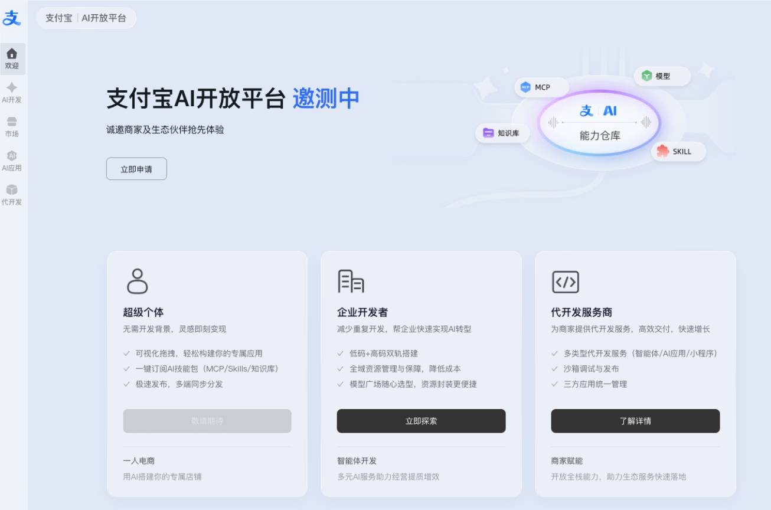Image resolution: width=771 pixels, height=510 pixels.
Task: Click 沙箱调试与发布 text
Action: tap(592, 369)
